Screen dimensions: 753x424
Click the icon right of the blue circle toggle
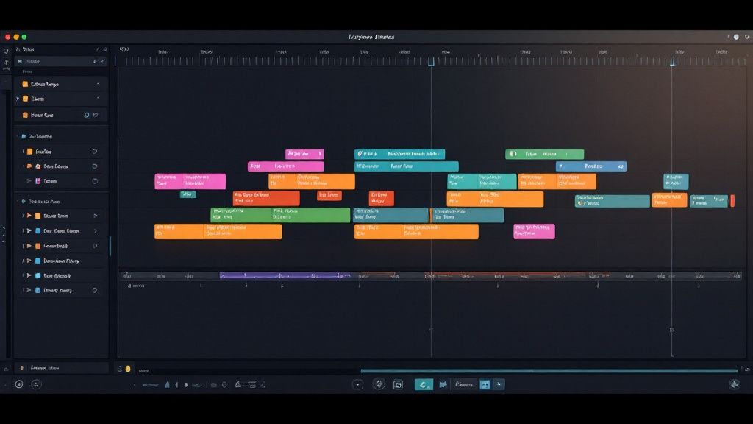coord(96,115)
